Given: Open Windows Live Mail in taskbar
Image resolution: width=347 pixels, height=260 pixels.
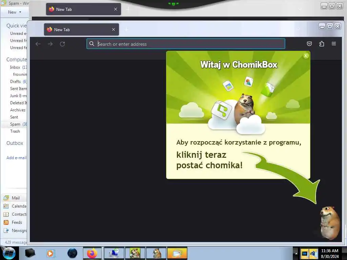Looking at the screenshot, I should coord(177,253).
